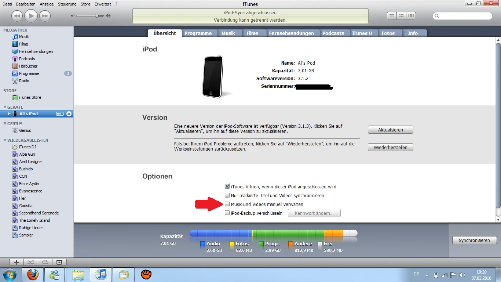This screenshot has height=282, width=501.
Task: Collapse the Wiedergabelisten section
Action: point(4,140)
